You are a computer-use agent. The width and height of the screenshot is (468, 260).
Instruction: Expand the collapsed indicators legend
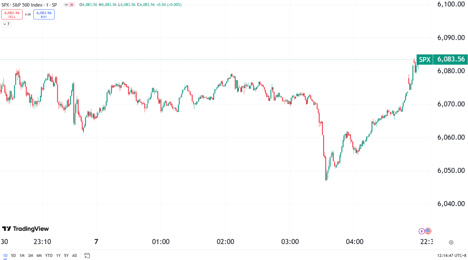click(6, 24)
